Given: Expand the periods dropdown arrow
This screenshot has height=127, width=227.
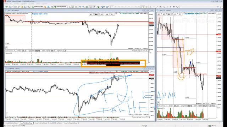Looking at the screenshot, I should click(104, 7).
